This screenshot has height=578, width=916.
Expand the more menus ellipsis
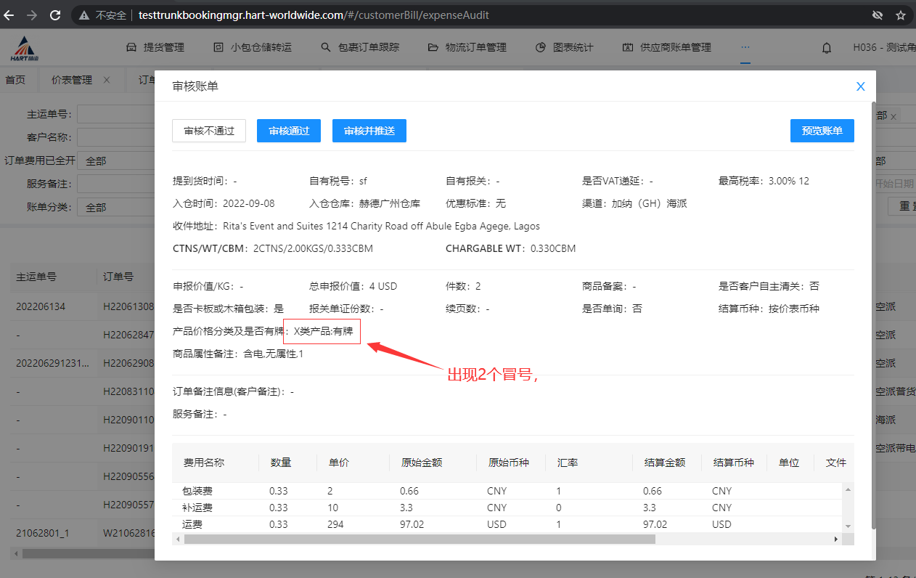745,47
